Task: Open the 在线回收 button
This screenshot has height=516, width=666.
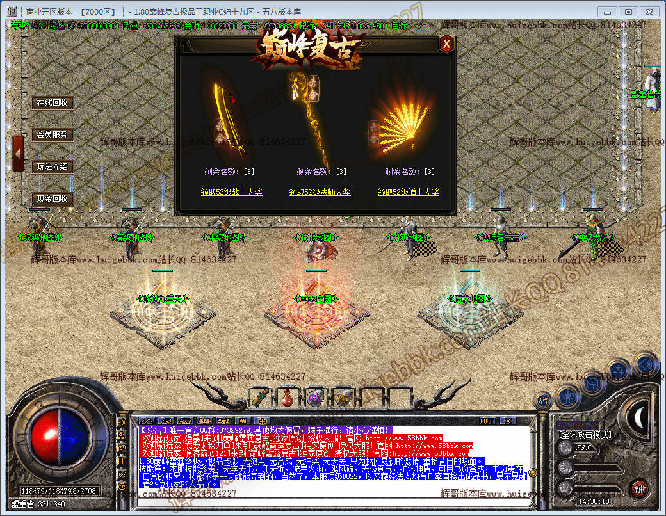Action: (x=53, y=103)
